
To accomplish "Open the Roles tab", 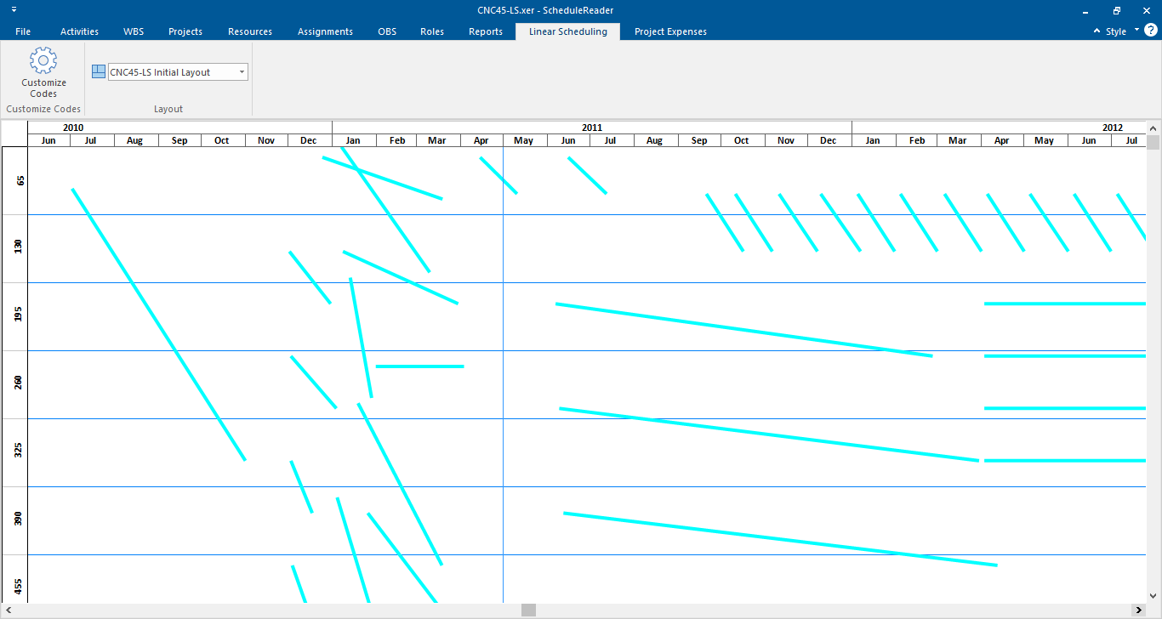I will 432,31.
